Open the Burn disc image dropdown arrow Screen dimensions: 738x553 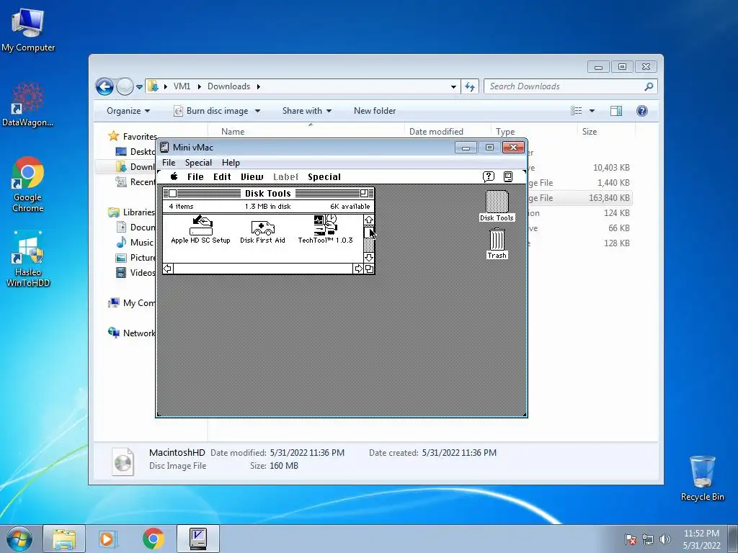click(257, 111)
